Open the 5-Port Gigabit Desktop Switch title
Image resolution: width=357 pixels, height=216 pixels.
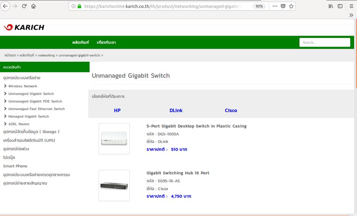pos(197,126)
